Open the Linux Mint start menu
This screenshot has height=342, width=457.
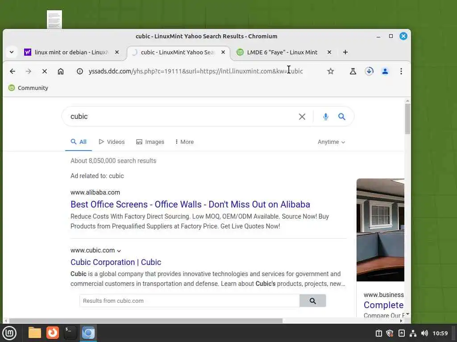point(9,333)
